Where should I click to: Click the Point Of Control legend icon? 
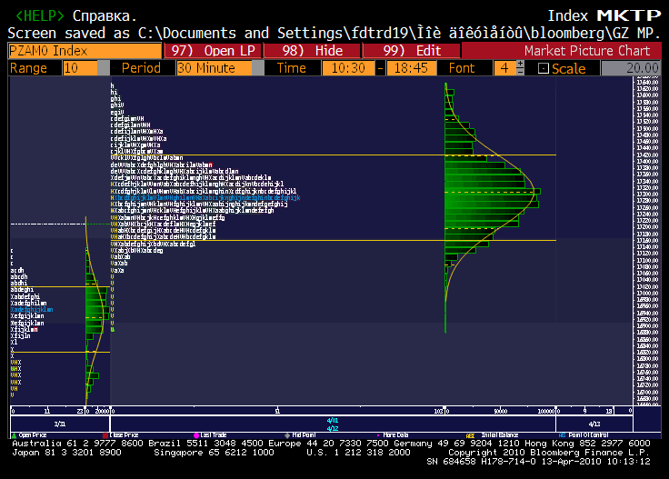pos(564,434)
